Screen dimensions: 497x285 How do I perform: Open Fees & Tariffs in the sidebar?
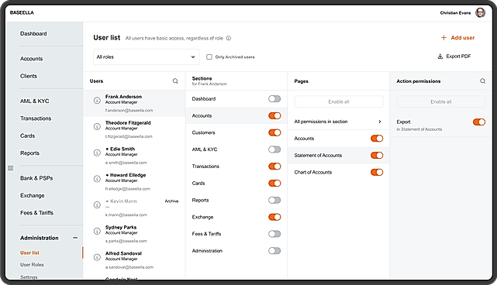(36, 213)
